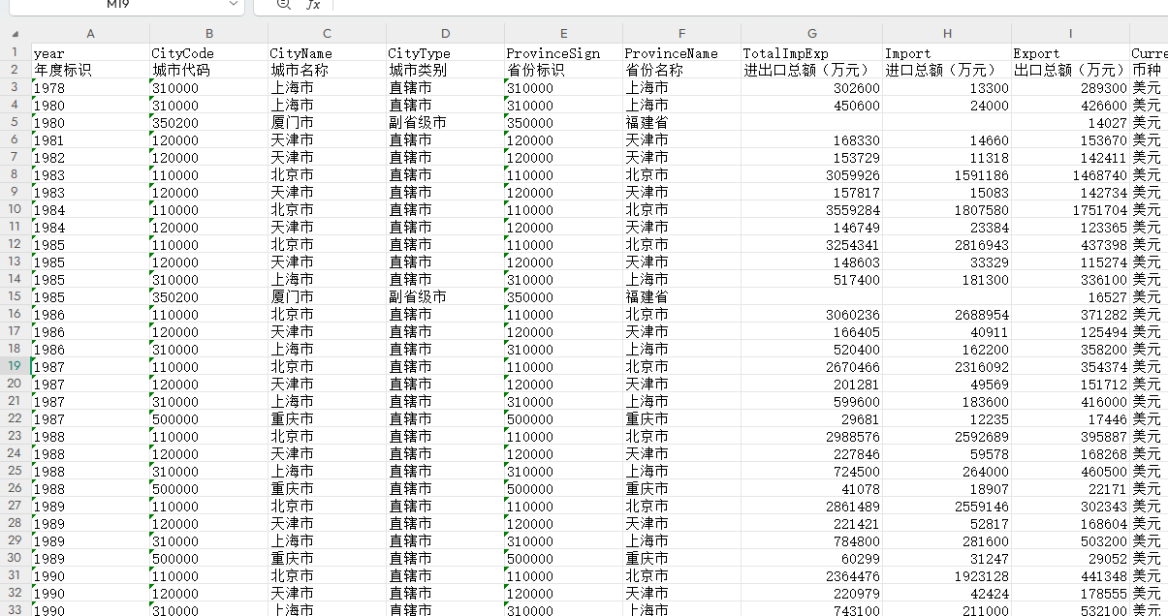Select row 5 header number
Viewport: 1168px width, 616px height.
[x=15, y=122]
